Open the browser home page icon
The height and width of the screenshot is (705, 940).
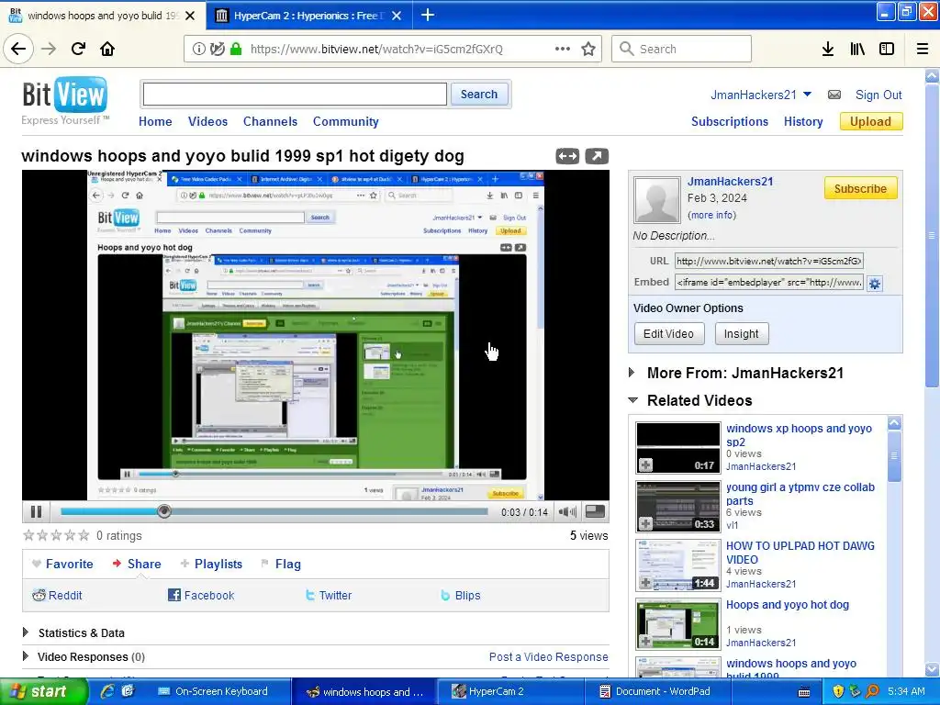coord(107,49)
